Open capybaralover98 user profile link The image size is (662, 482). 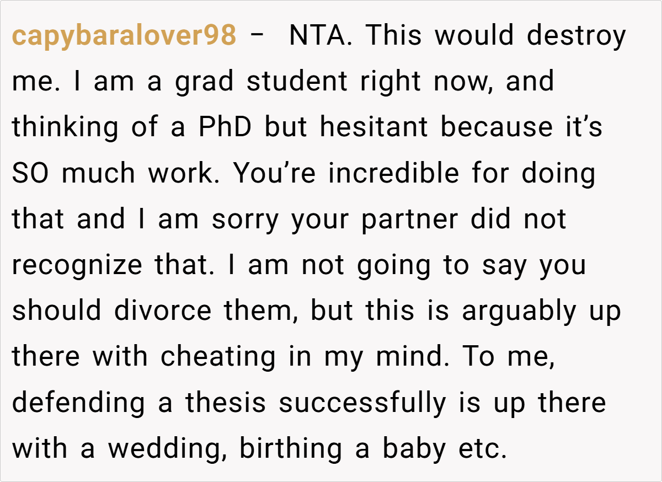coord(124,36)
